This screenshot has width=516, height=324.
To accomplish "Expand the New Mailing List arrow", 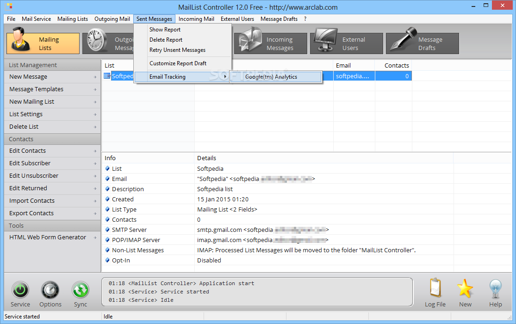I will coord(95,102).
